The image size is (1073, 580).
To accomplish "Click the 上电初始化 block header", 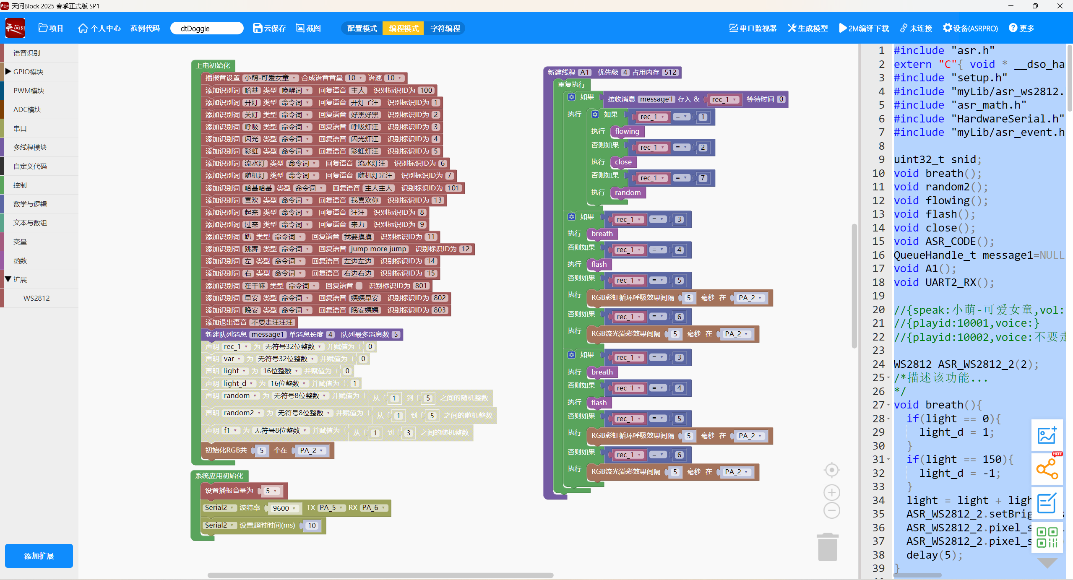I will [213, 65].
